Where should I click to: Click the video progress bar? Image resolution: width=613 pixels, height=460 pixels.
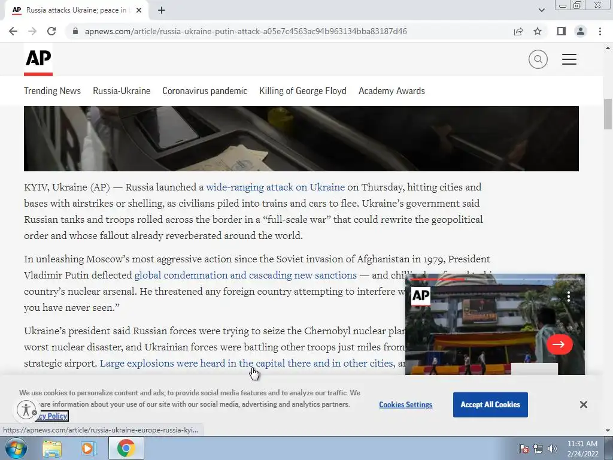495,279
